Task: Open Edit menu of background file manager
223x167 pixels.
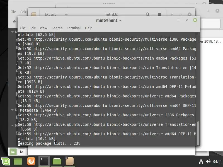Action: coord(23,12)
